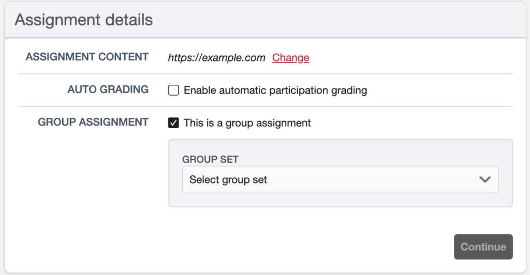Click the chevron arrow in the group set field
530x275 pixels.
(x=484, y=179)
